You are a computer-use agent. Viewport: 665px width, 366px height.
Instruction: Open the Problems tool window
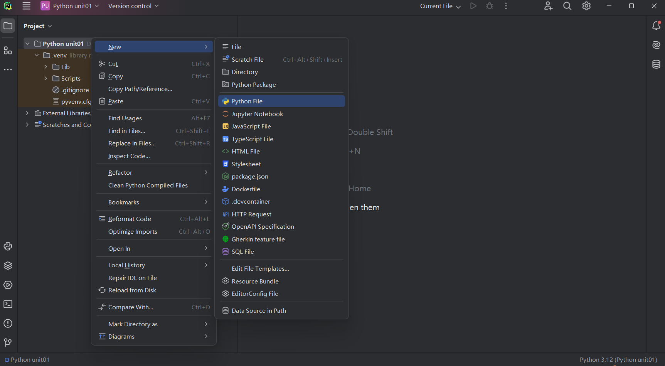(8, 324)
